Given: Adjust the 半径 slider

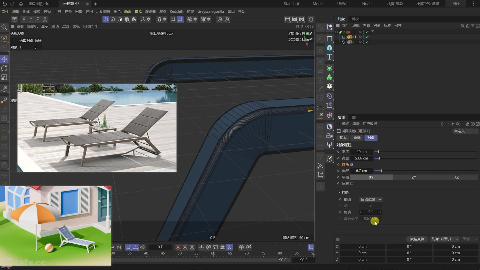Looking at the screenshot, I should coord(426,171).
